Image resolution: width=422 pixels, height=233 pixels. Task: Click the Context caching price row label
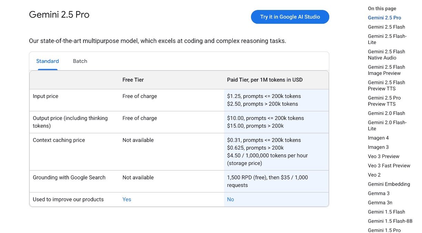[x=59, y=140]
